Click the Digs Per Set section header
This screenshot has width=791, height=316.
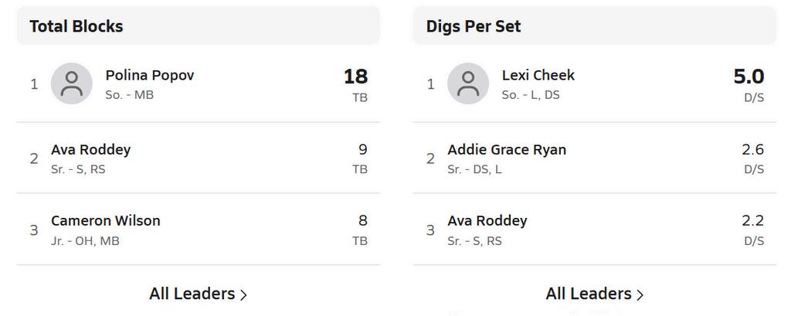click(474, 26)
